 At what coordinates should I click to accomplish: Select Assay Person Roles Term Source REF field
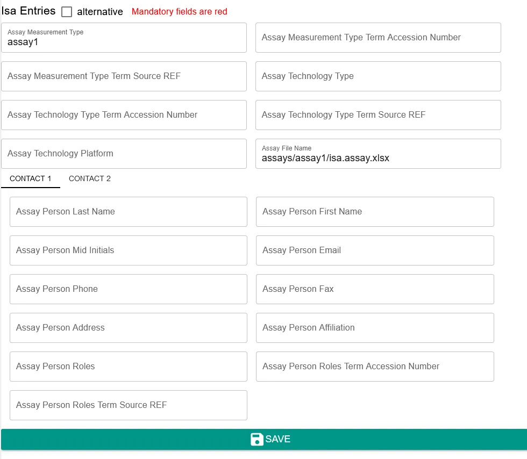128,405
